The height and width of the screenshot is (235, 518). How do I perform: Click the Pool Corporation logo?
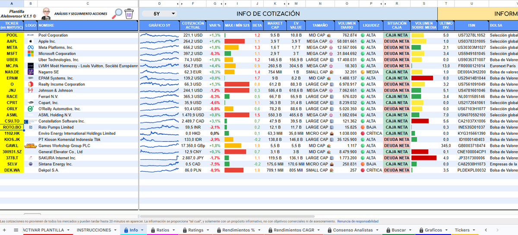(x=30, y=35)
